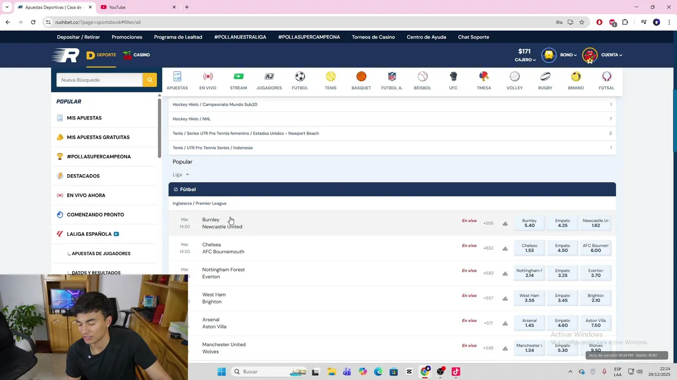Open Depositar / Retirar in the top menu
677x380 pixels.
click(78, 37)
